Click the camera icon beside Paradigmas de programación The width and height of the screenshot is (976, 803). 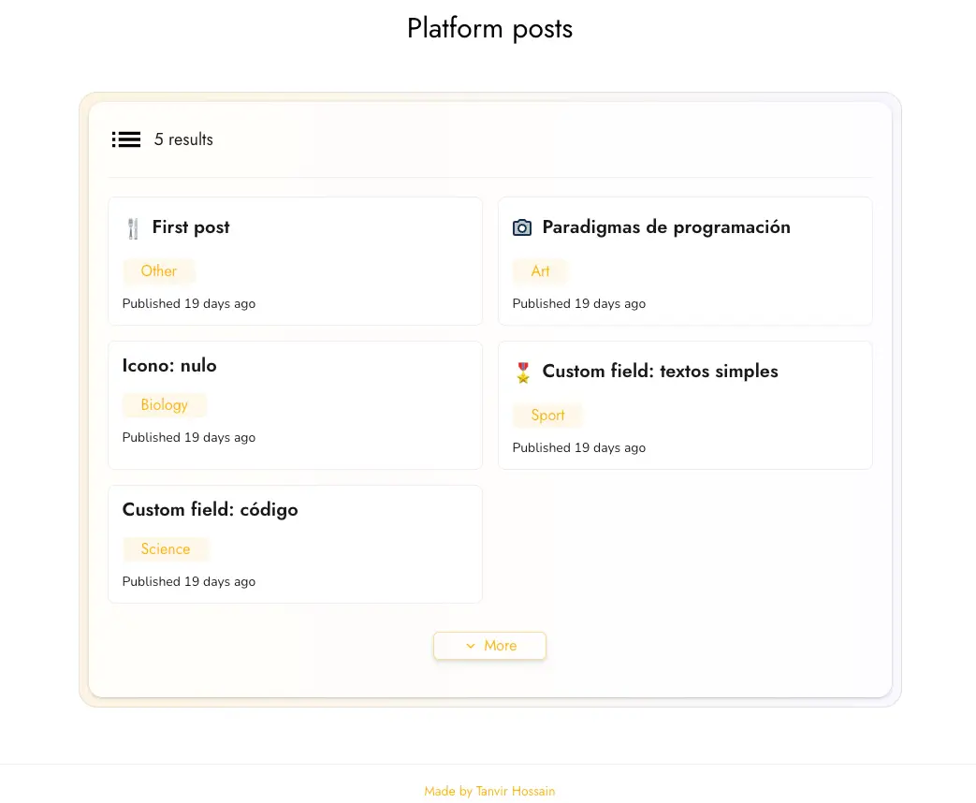coord(522,227)
